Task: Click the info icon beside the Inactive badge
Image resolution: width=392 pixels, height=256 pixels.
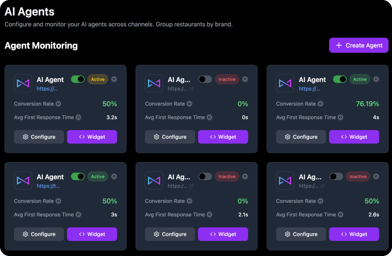Action: [245, 79]
